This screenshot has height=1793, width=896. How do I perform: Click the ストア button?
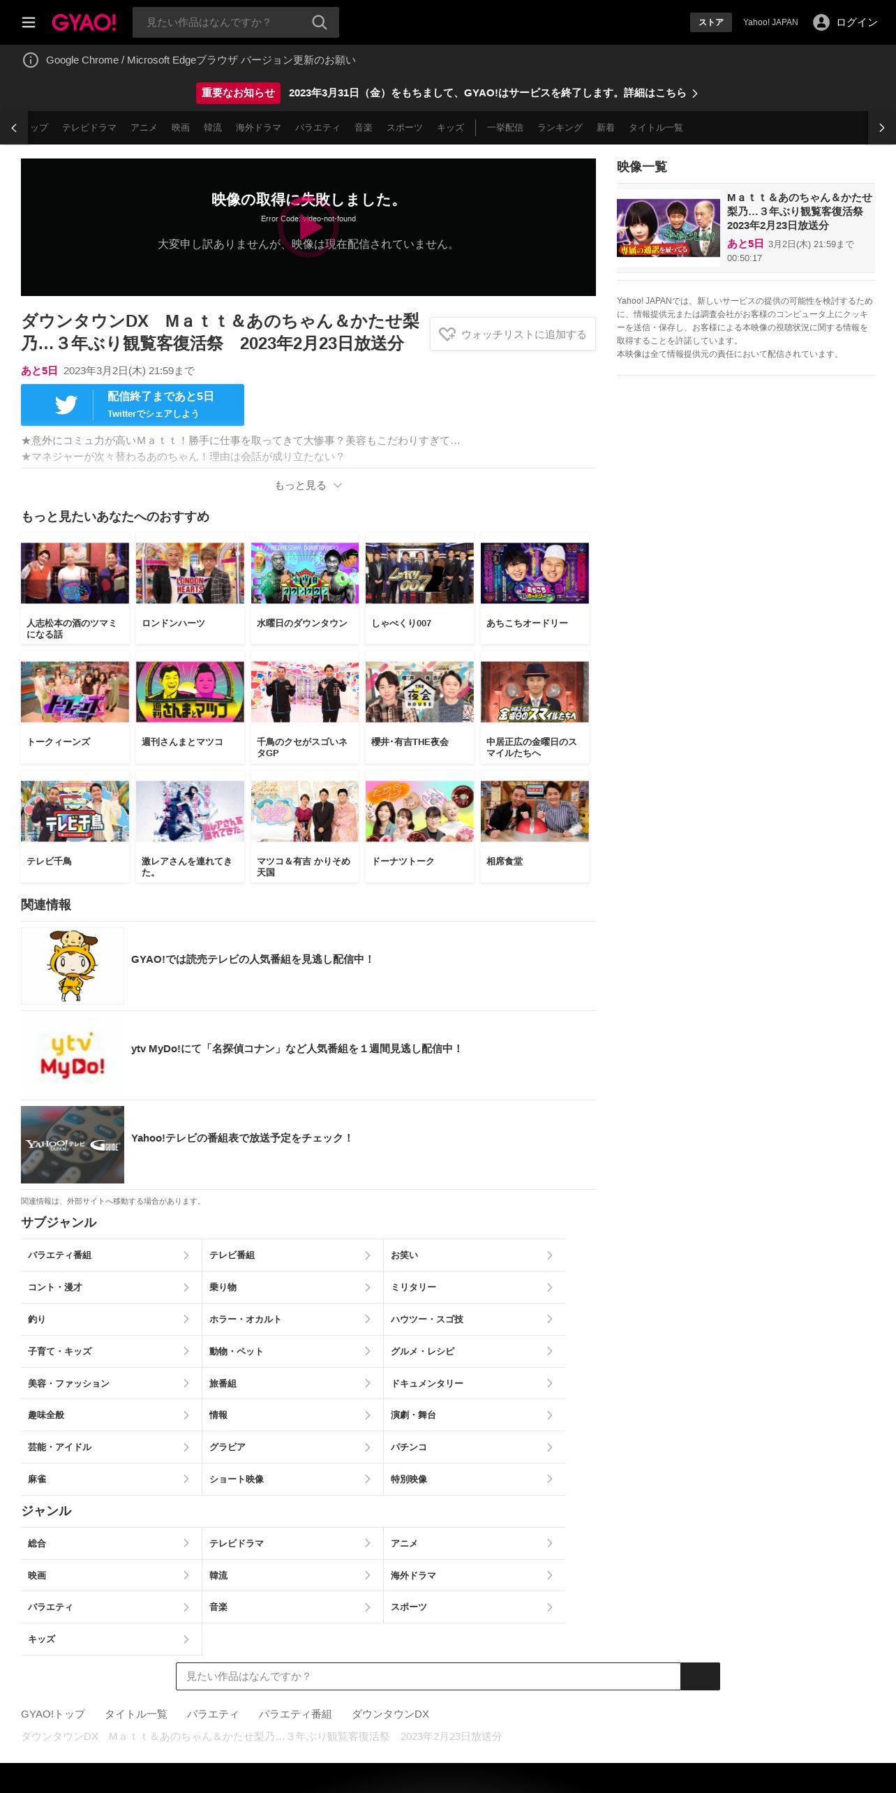click(x=711, y=22)
